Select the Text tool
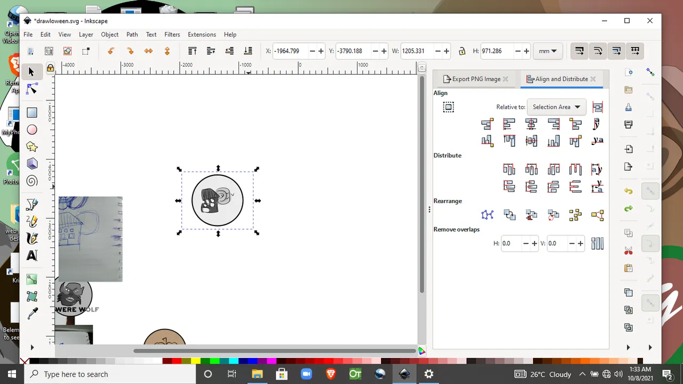 click(32, 255)
